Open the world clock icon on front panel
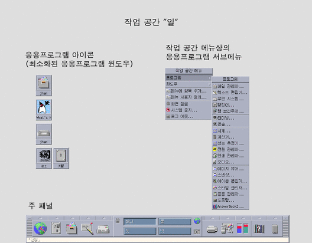The width and height of the screenshot is (312, 243). [x=40, y=228]
